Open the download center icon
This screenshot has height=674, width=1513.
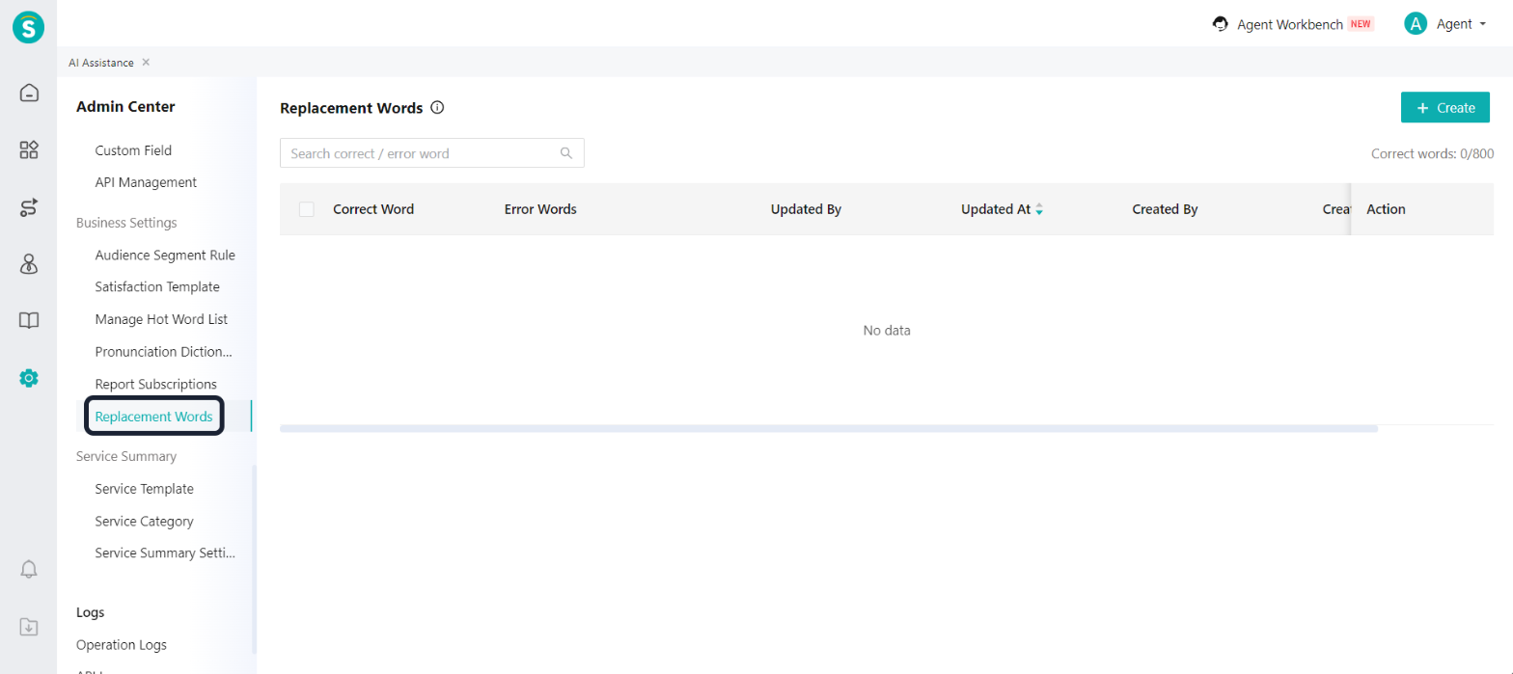coord(29,627)
